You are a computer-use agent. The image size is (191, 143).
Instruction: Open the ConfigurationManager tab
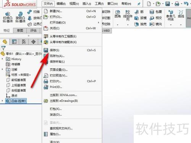click(x=24, y=42)
